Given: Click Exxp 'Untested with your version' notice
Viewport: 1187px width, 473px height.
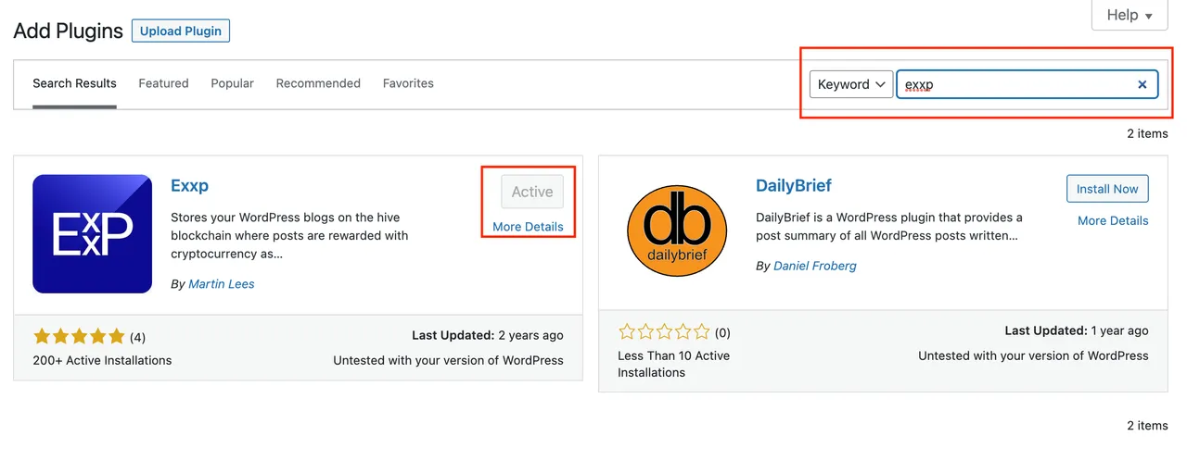Looking at the screenshot, I should pyautogui.click(x=448, y=360).
